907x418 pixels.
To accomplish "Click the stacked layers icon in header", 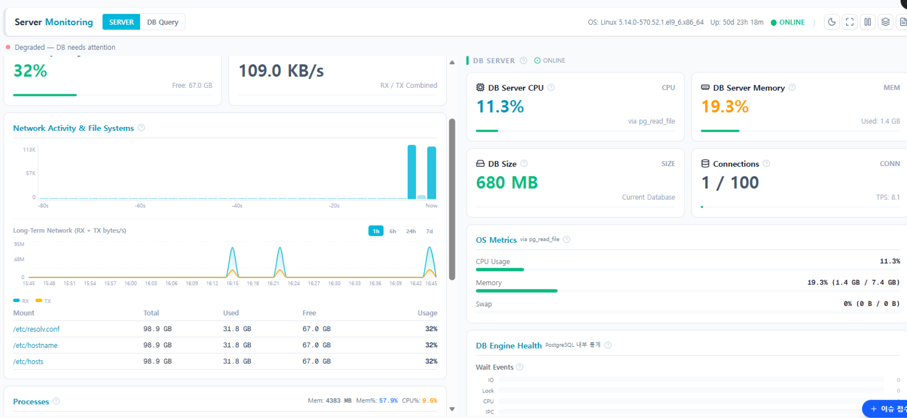I will [886, 22].
